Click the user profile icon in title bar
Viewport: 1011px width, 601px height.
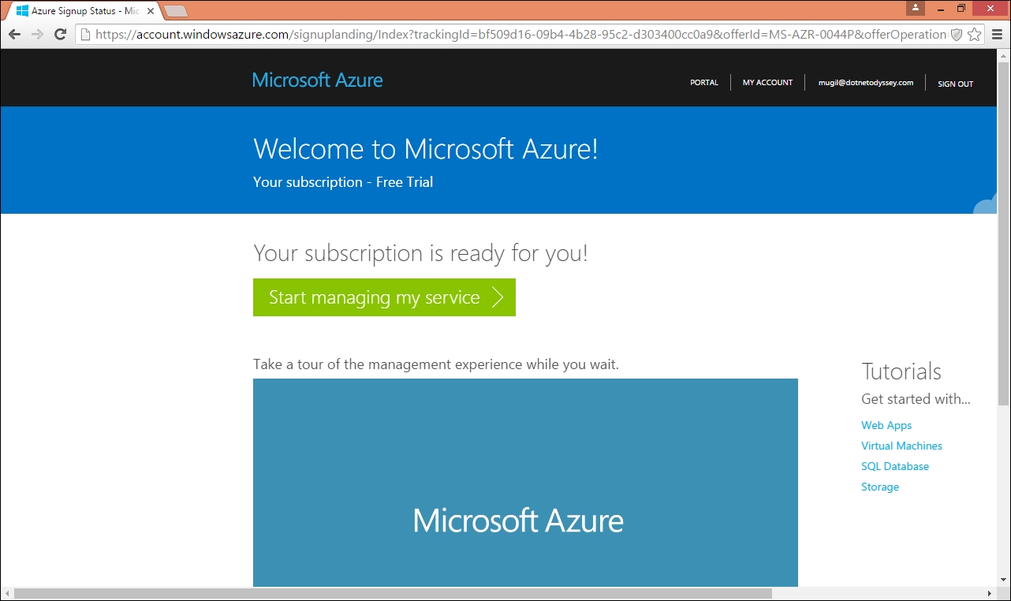click(x=915, y=8)
